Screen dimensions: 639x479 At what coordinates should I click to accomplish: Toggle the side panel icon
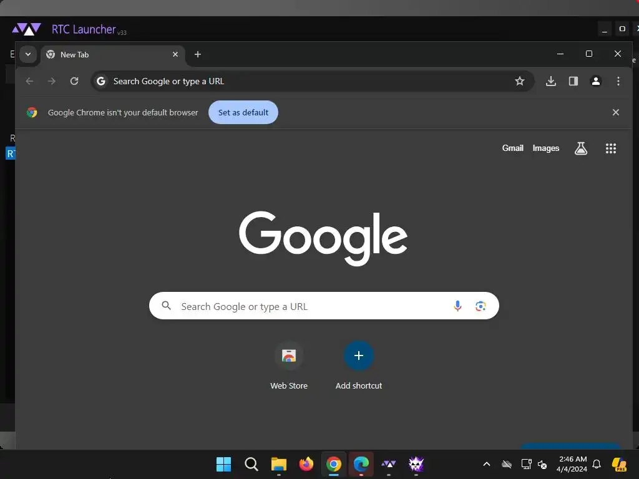573,81
